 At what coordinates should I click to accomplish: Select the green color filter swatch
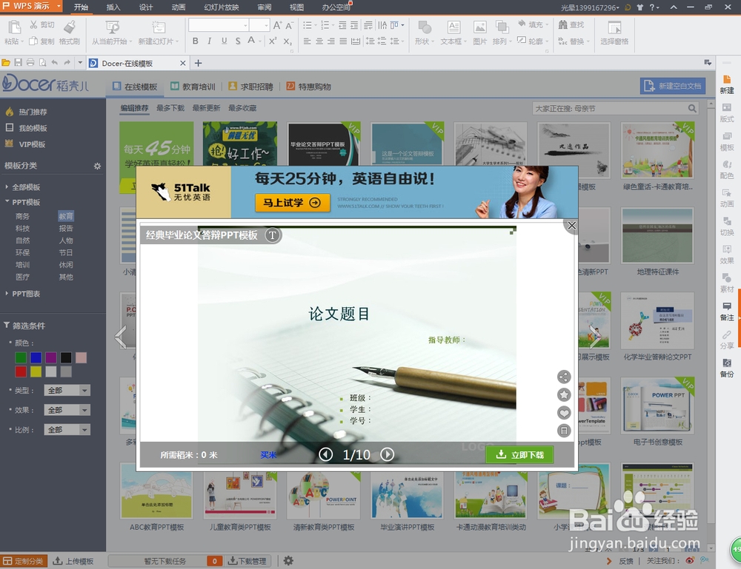tap(21, 357)
